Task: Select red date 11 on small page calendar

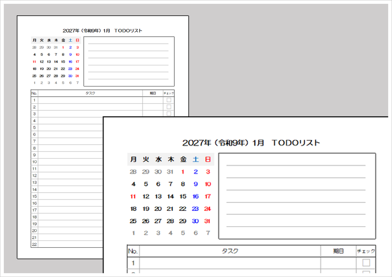Action: pos(34,62)
